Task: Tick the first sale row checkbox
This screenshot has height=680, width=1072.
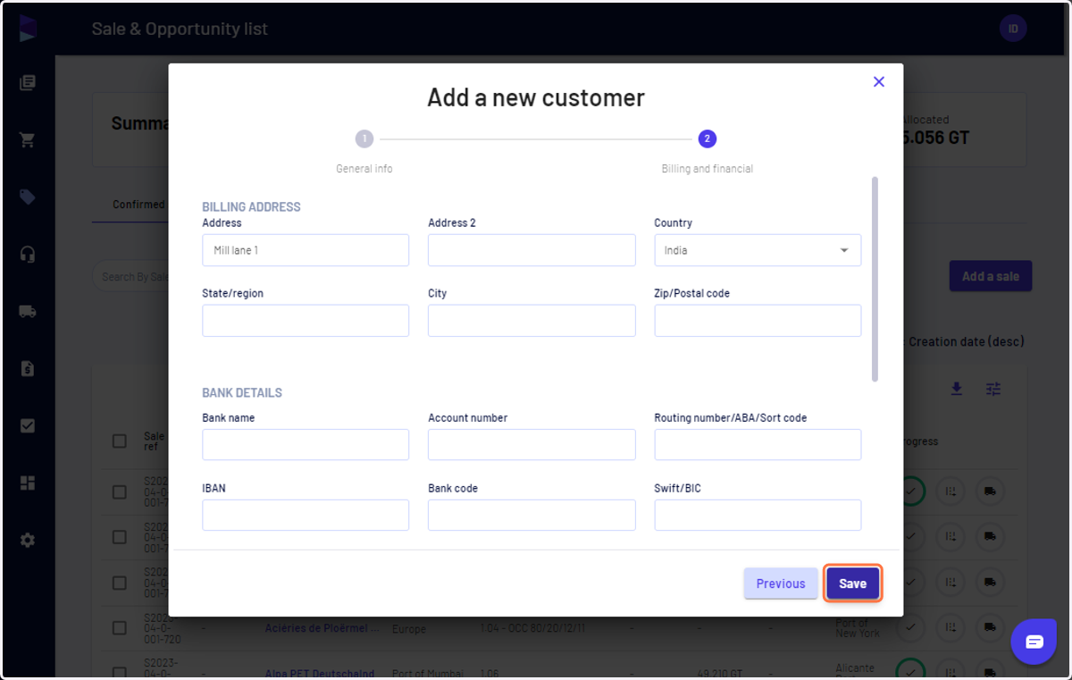Action: click(120, 491)
